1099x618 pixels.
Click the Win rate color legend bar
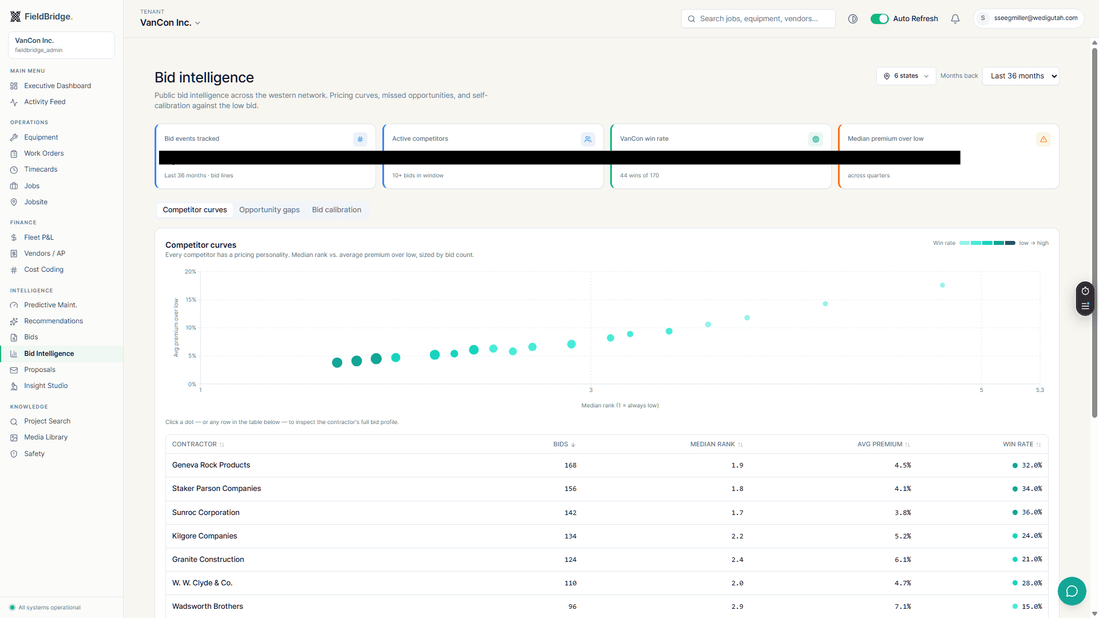(987, 243)
